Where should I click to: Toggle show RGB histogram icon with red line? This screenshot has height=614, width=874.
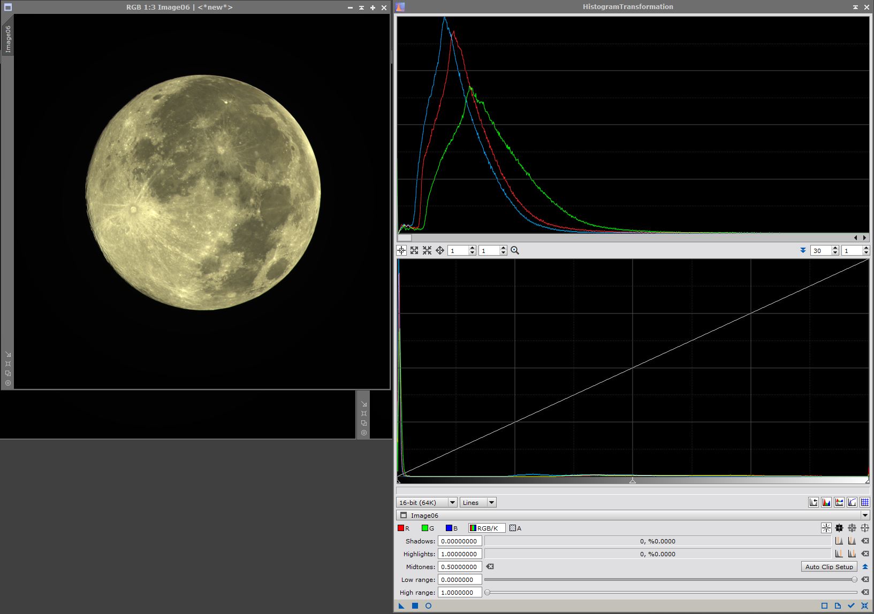point(839,502)
